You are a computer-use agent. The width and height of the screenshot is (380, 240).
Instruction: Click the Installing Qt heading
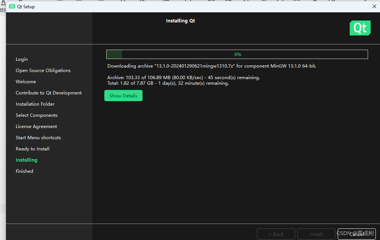(180, 21)
